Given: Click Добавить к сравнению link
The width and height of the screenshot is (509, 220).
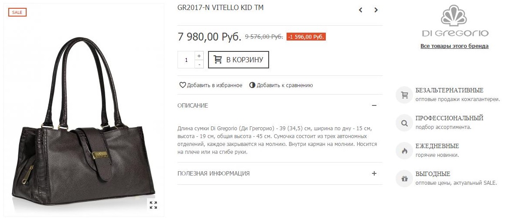Looking at the screenshot, I should (285, 85).
